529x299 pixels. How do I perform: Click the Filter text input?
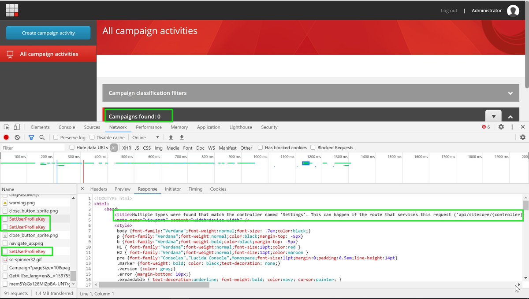[x=33, y=148]
